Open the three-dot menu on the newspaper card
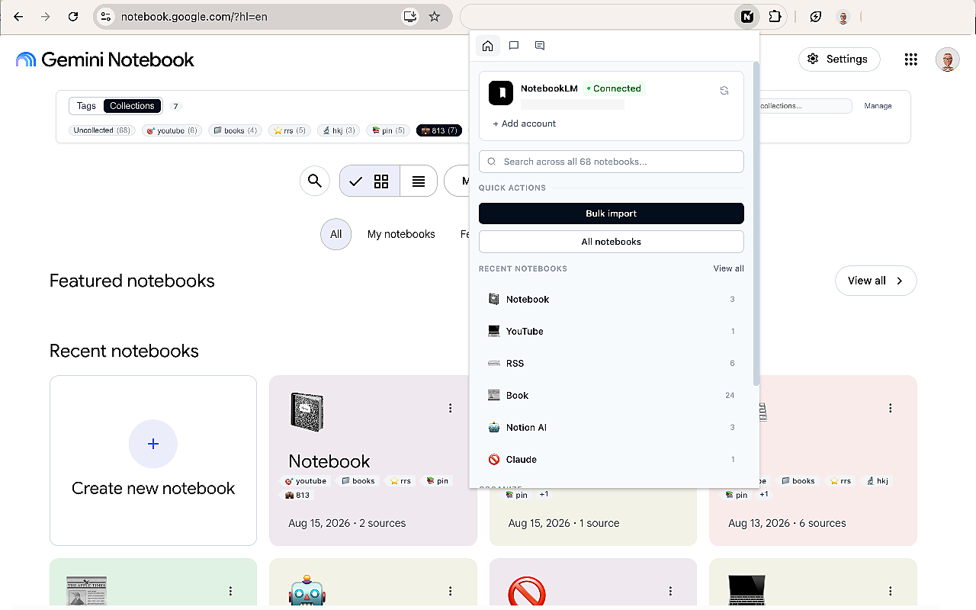 pos(230,591)
